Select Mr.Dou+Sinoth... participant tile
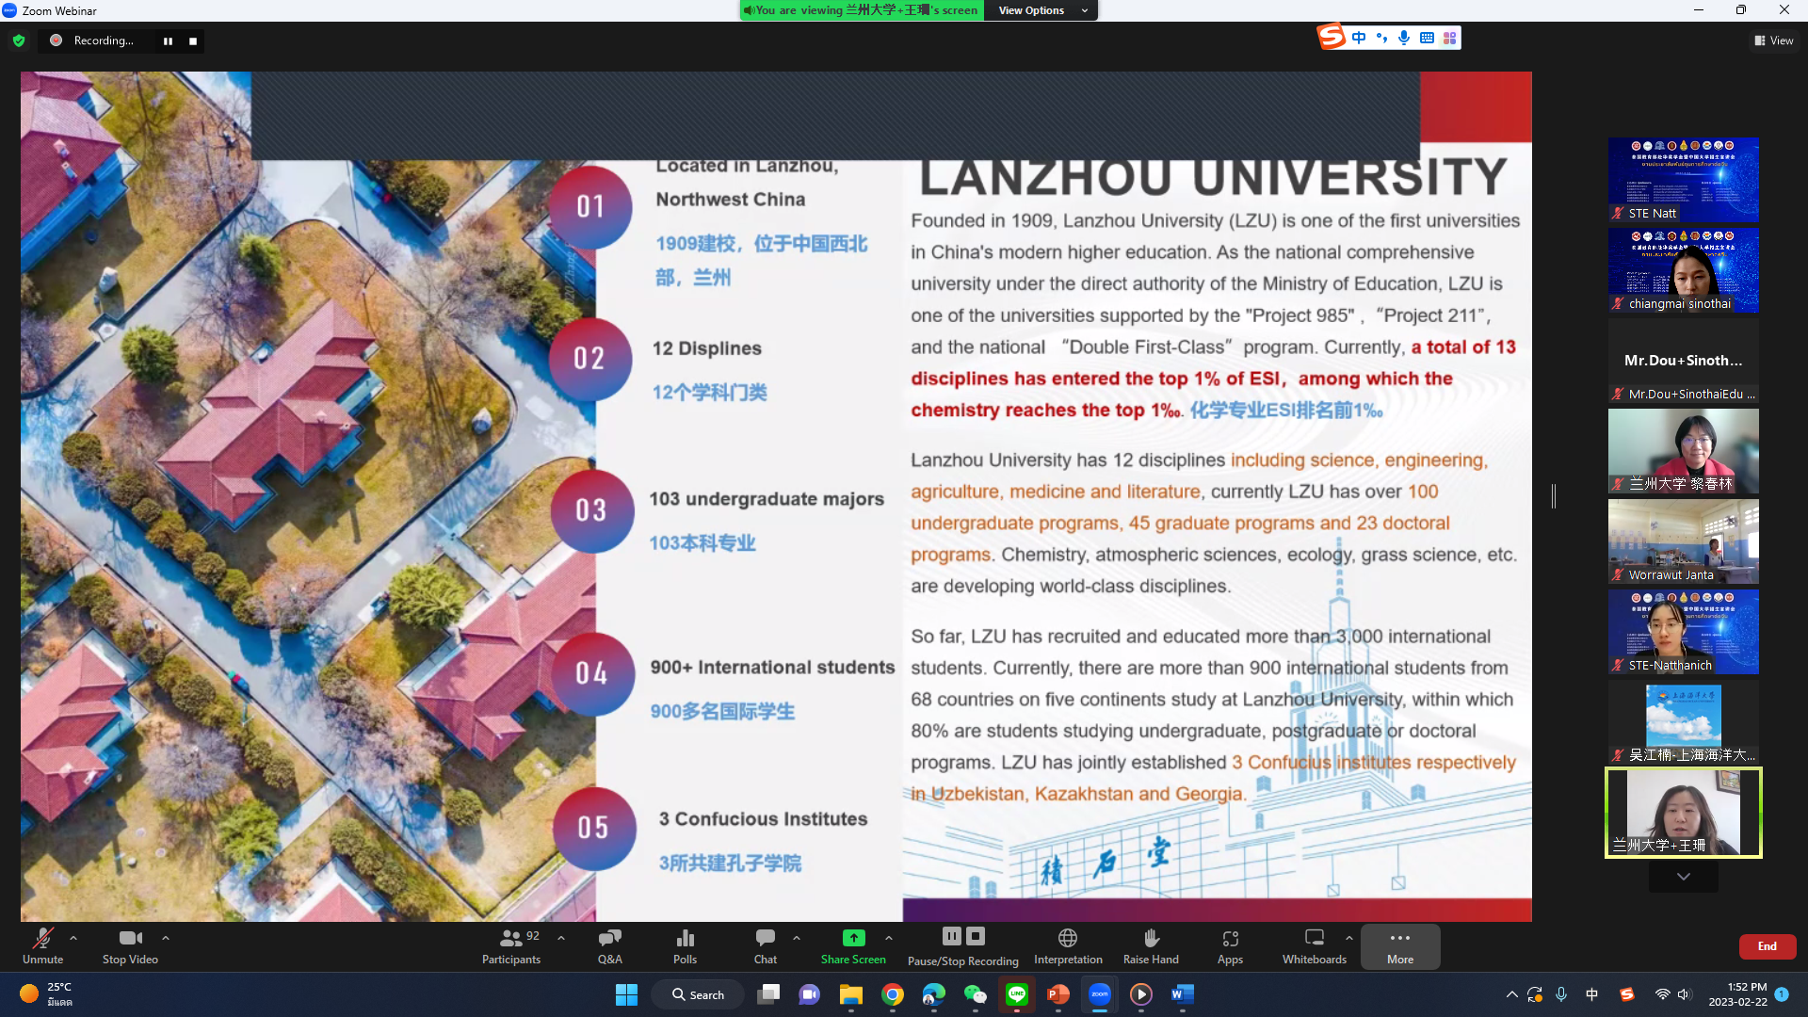 click(x=1684, y=361)
